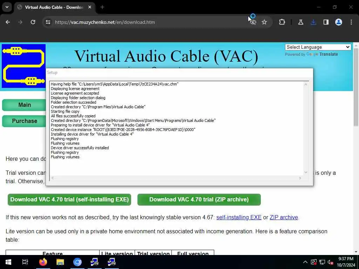Open the Main navigation button
Screen dimensions: 359x269
coord(24,105)
